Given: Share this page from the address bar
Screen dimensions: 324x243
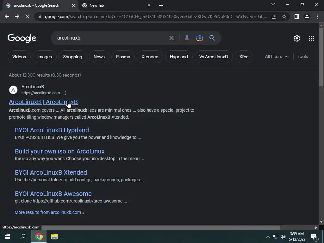Looking at the screenshot, I should [274, 16].
